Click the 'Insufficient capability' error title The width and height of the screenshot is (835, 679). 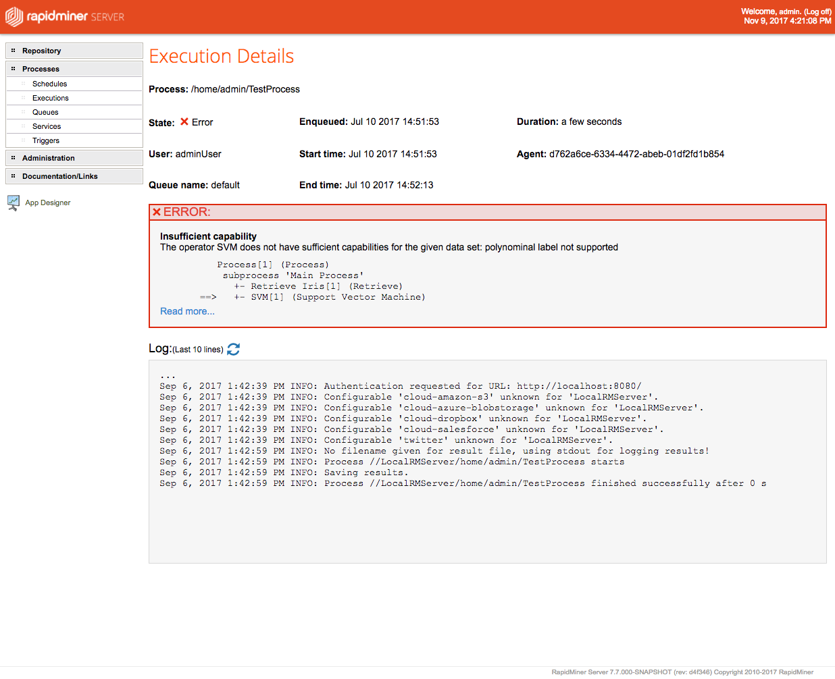[x=208, y=236]
